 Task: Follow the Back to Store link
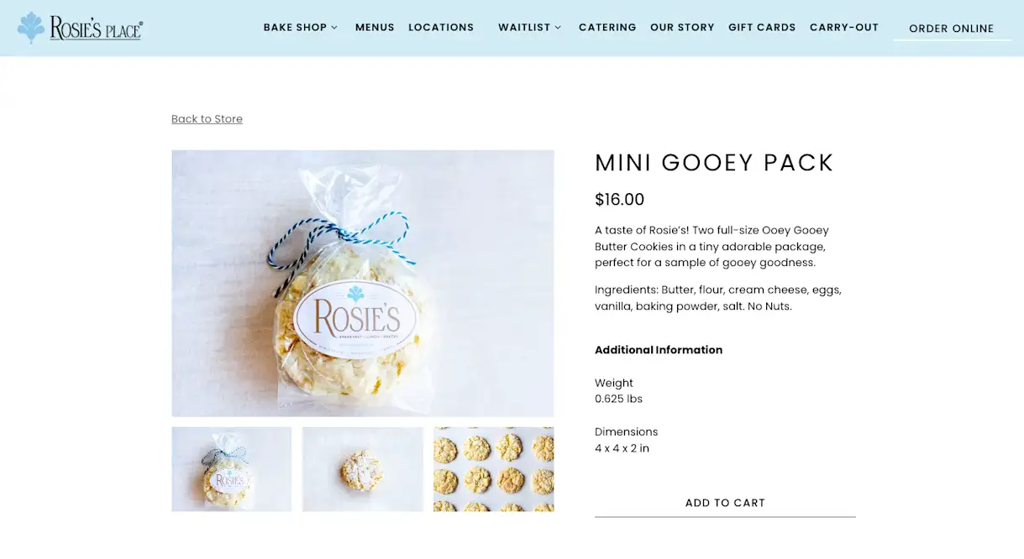point(207,119)
